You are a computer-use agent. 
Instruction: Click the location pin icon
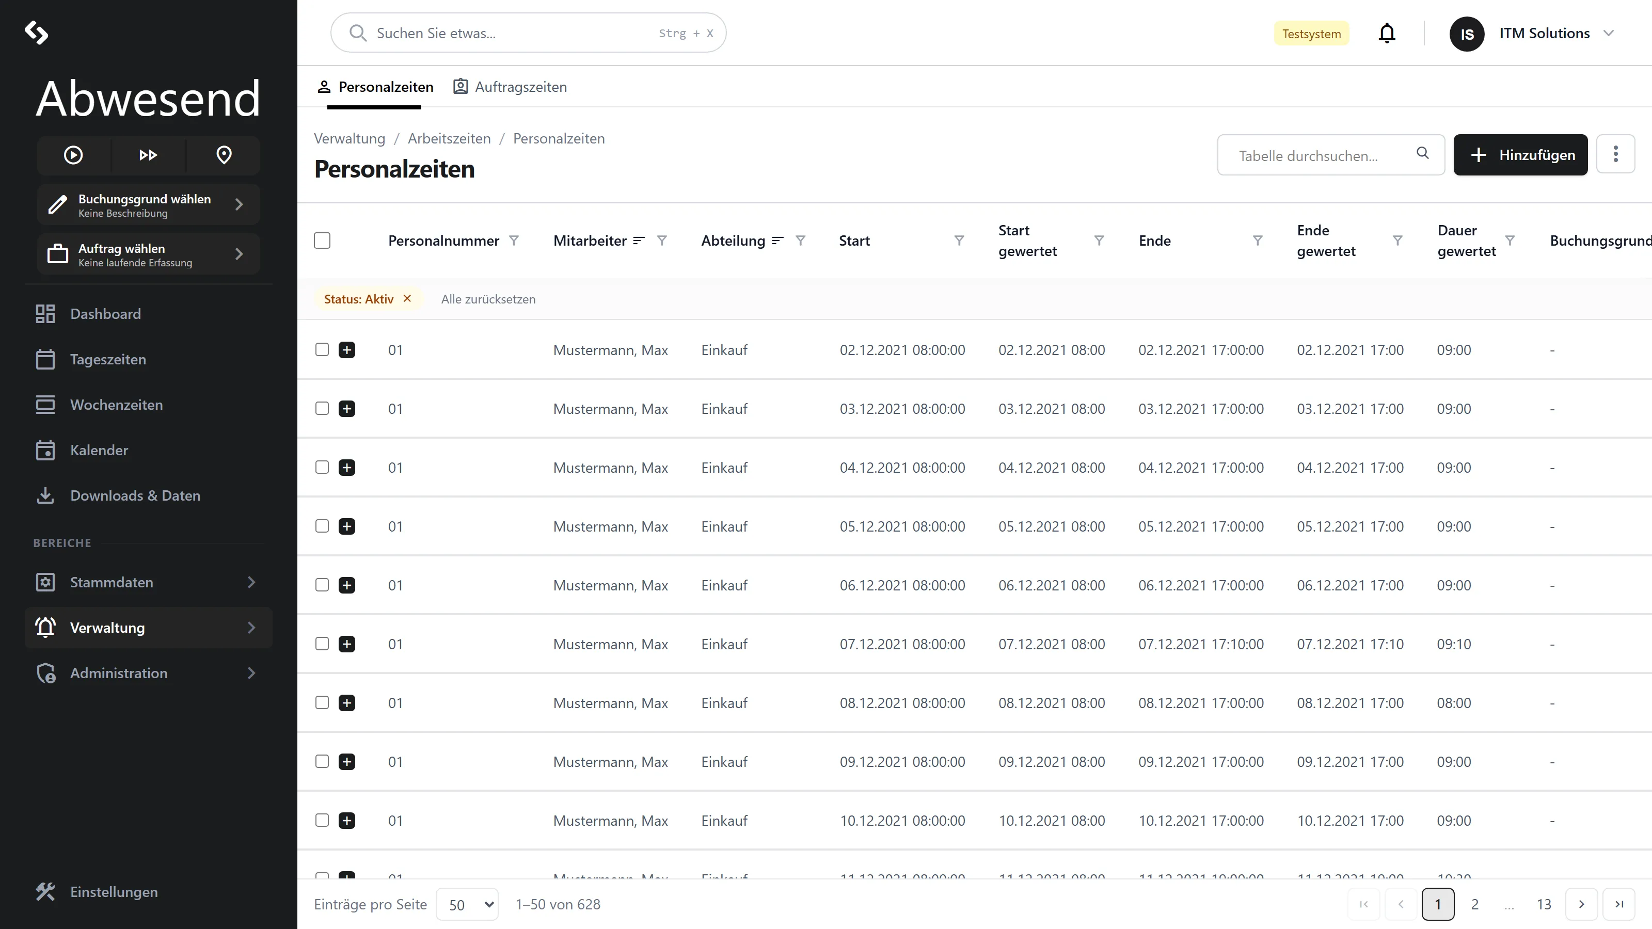(223, 155)
